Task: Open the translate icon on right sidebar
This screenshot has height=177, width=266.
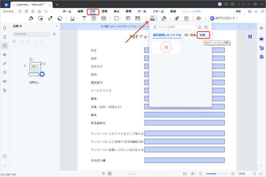Action: pos(261,48)
